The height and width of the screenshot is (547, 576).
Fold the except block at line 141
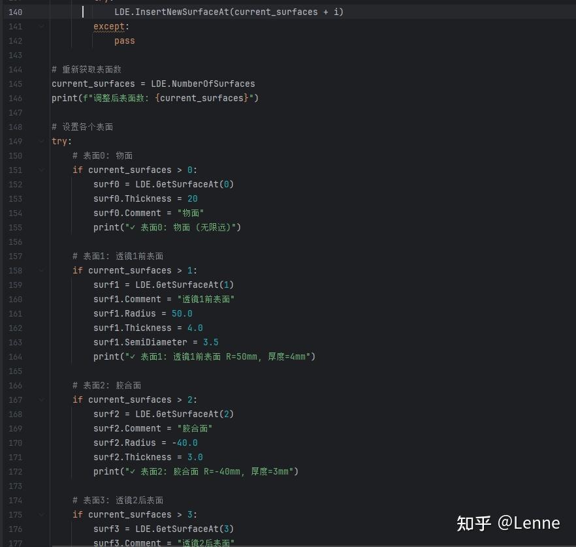(41, 26)
